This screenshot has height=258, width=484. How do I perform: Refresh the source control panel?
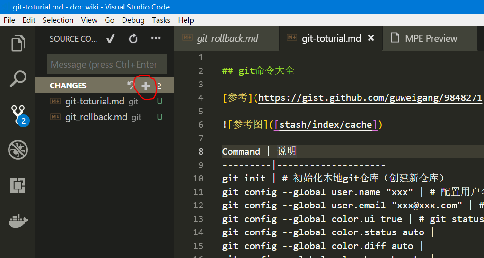tap(133, 39)
